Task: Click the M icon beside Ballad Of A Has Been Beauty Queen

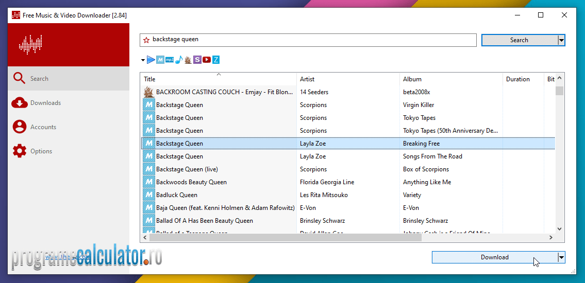Action: [x=149, y=220]
